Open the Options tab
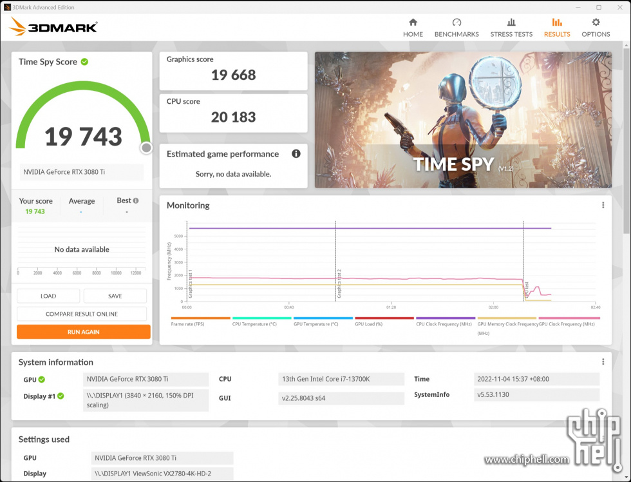Screen dimensions: 631x482 (596, 28)
